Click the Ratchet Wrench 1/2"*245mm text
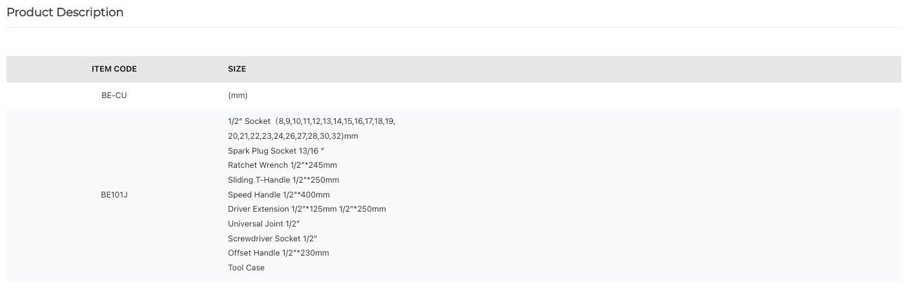 [x=282, y=165]
